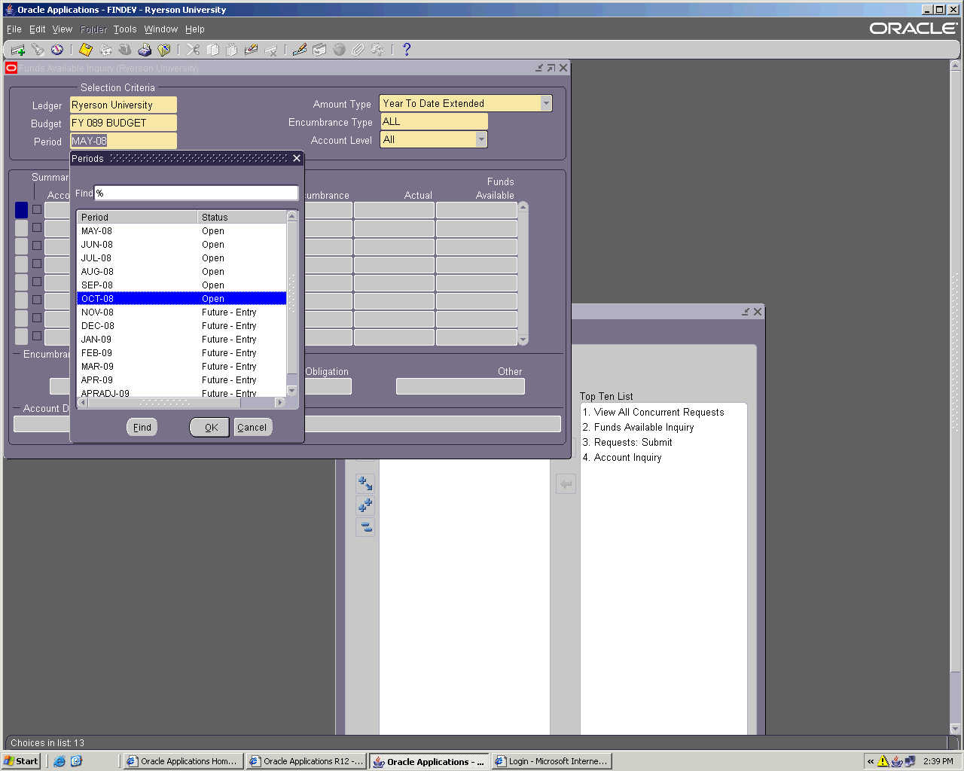
Task: Open the Navigator compass icon
Action: coord(57,50)
